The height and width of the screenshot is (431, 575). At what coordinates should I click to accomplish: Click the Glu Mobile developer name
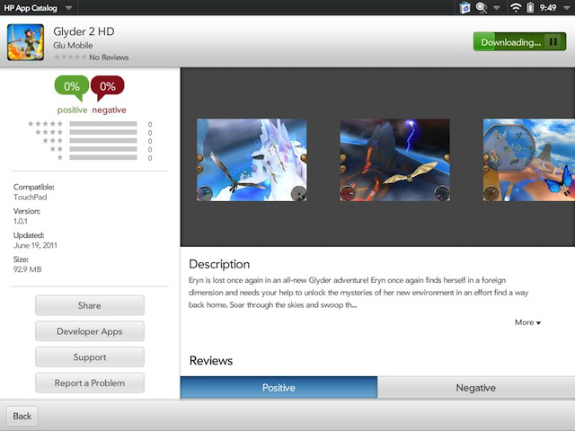[73, 46]
